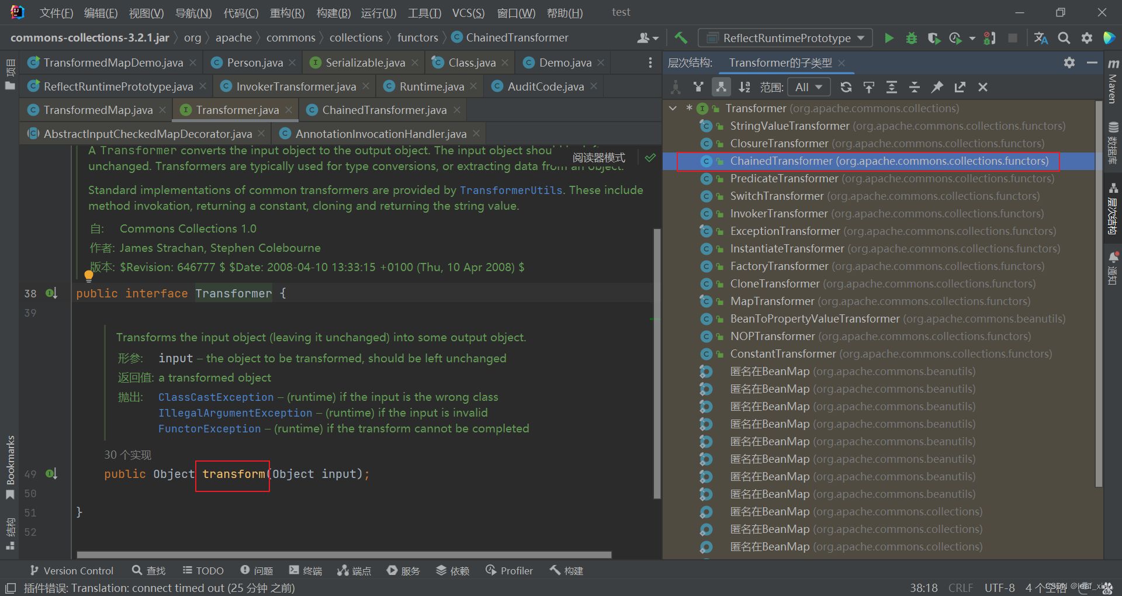Click autoscroll to source icon in hierarchy

[x=869, y=87]
